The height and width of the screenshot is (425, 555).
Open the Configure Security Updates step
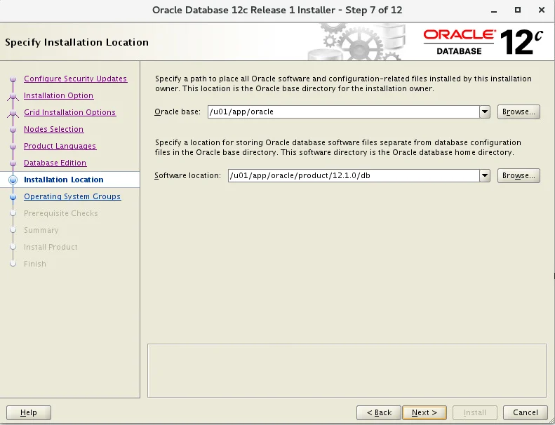click(x=75, y=79)
